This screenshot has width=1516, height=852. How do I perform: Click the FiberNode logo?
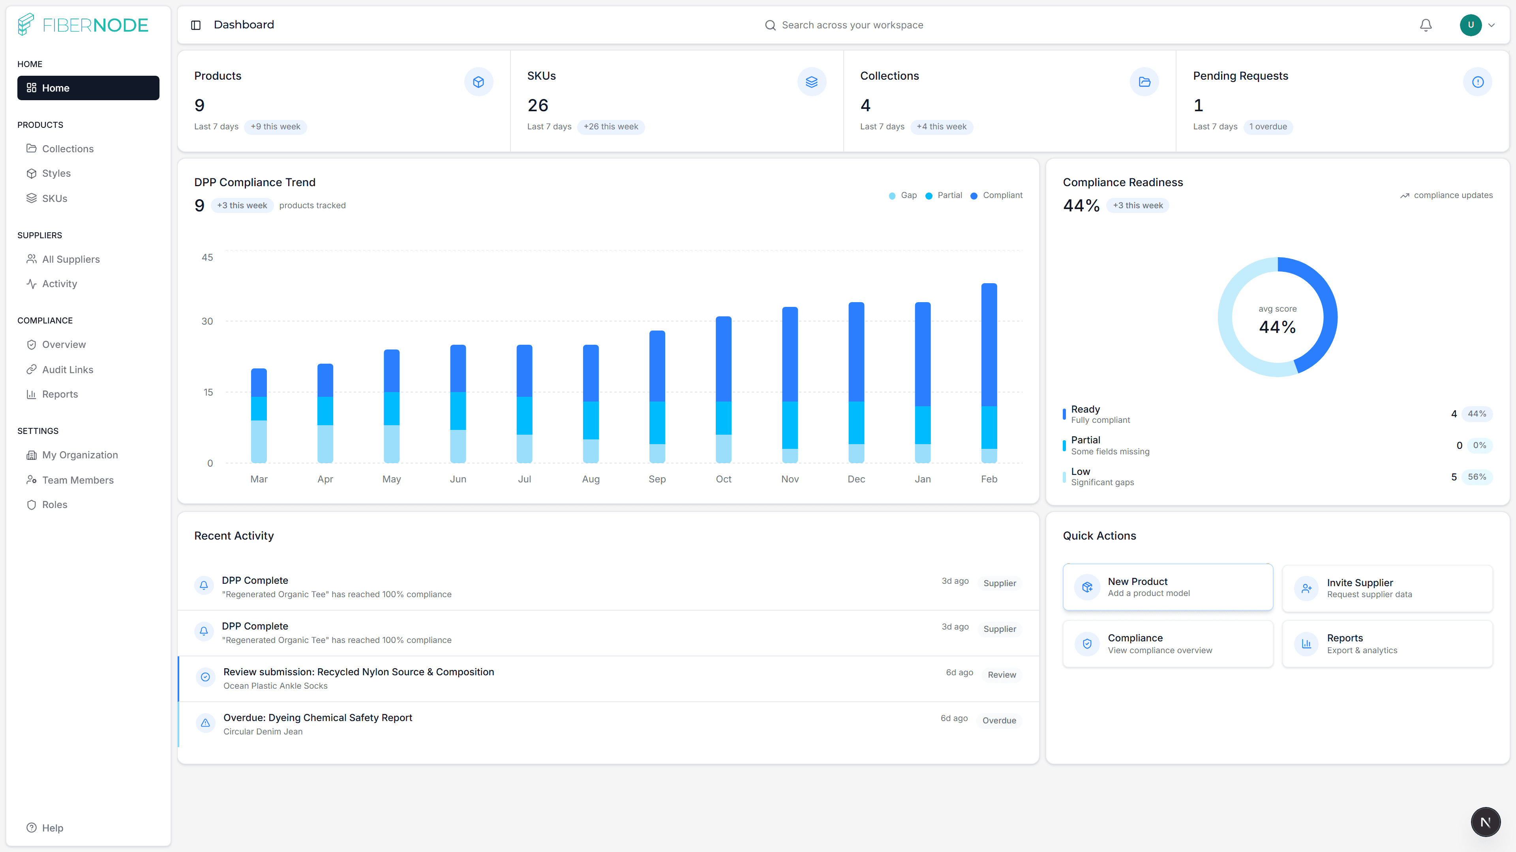click(x=83, y=24)
